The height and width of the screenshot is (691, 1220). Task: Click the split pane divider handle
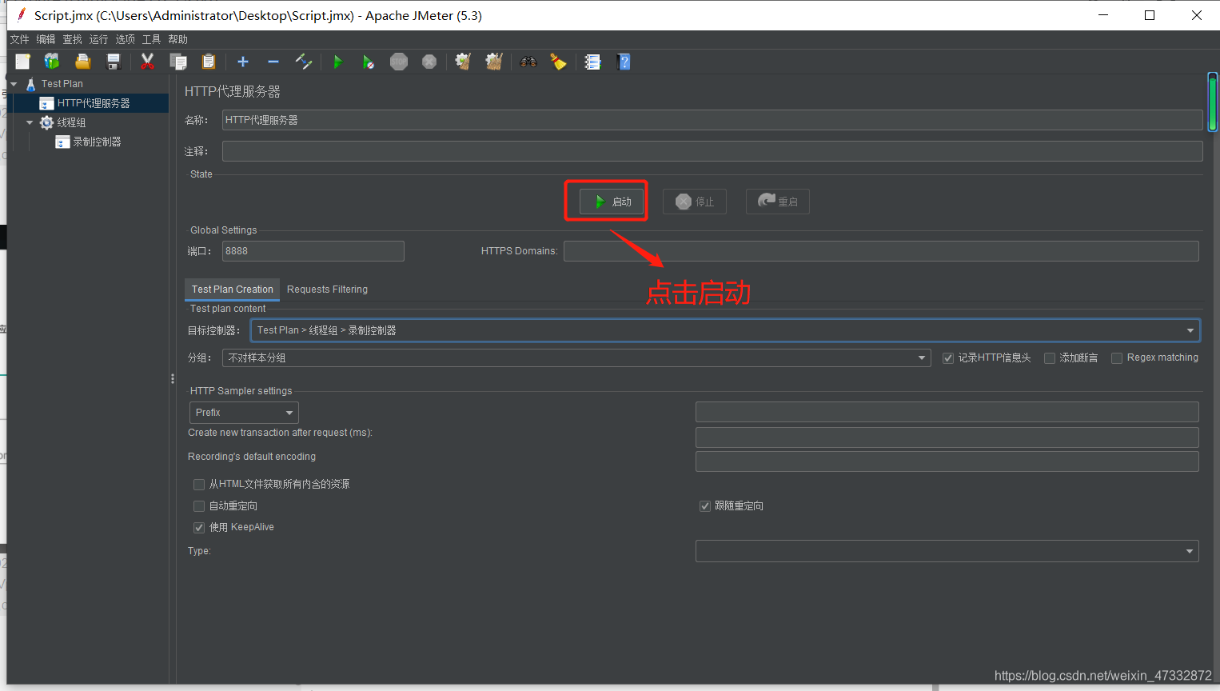click(173, 379)
